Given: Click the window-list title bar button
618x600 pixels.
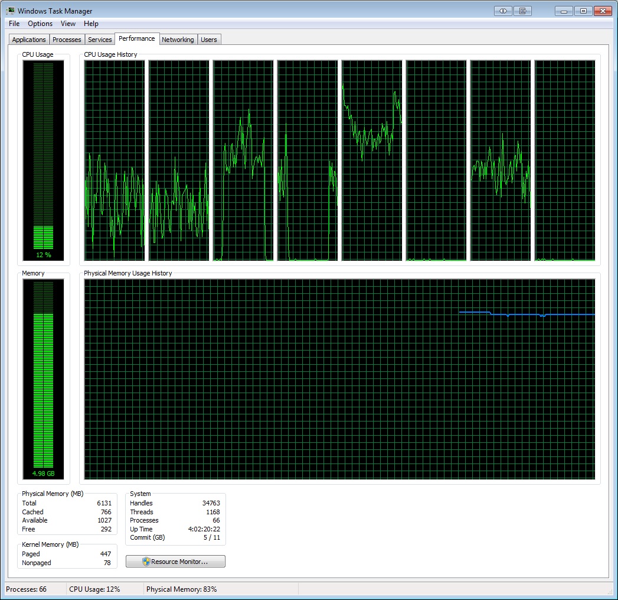Looking at the screenshot, I should click(x=522, y=11).
